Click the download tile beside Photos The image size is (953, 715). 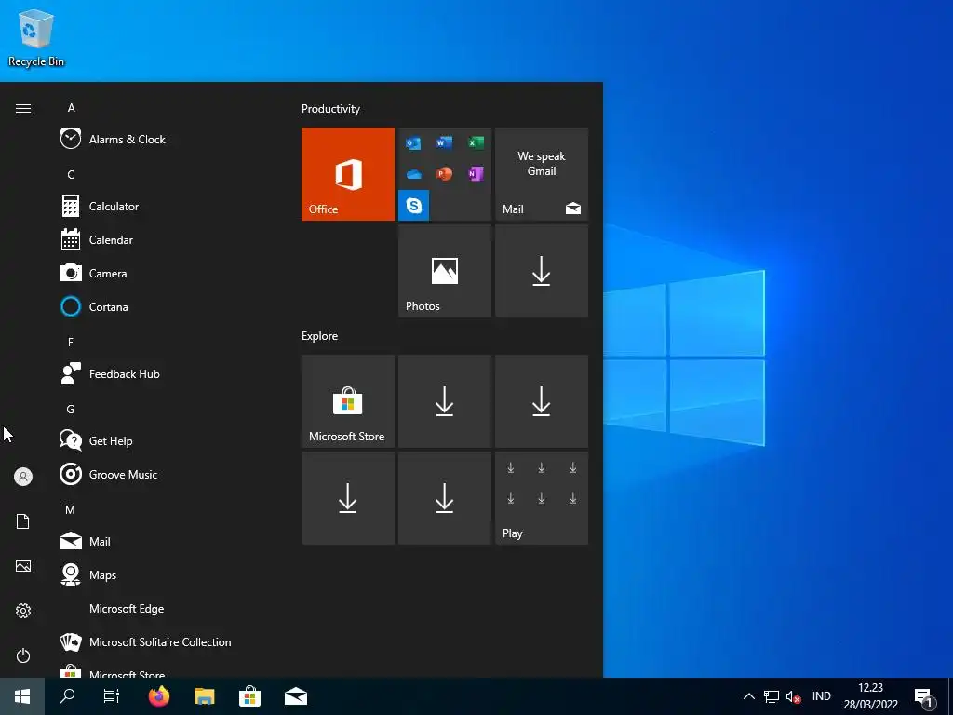coord(542,271)
